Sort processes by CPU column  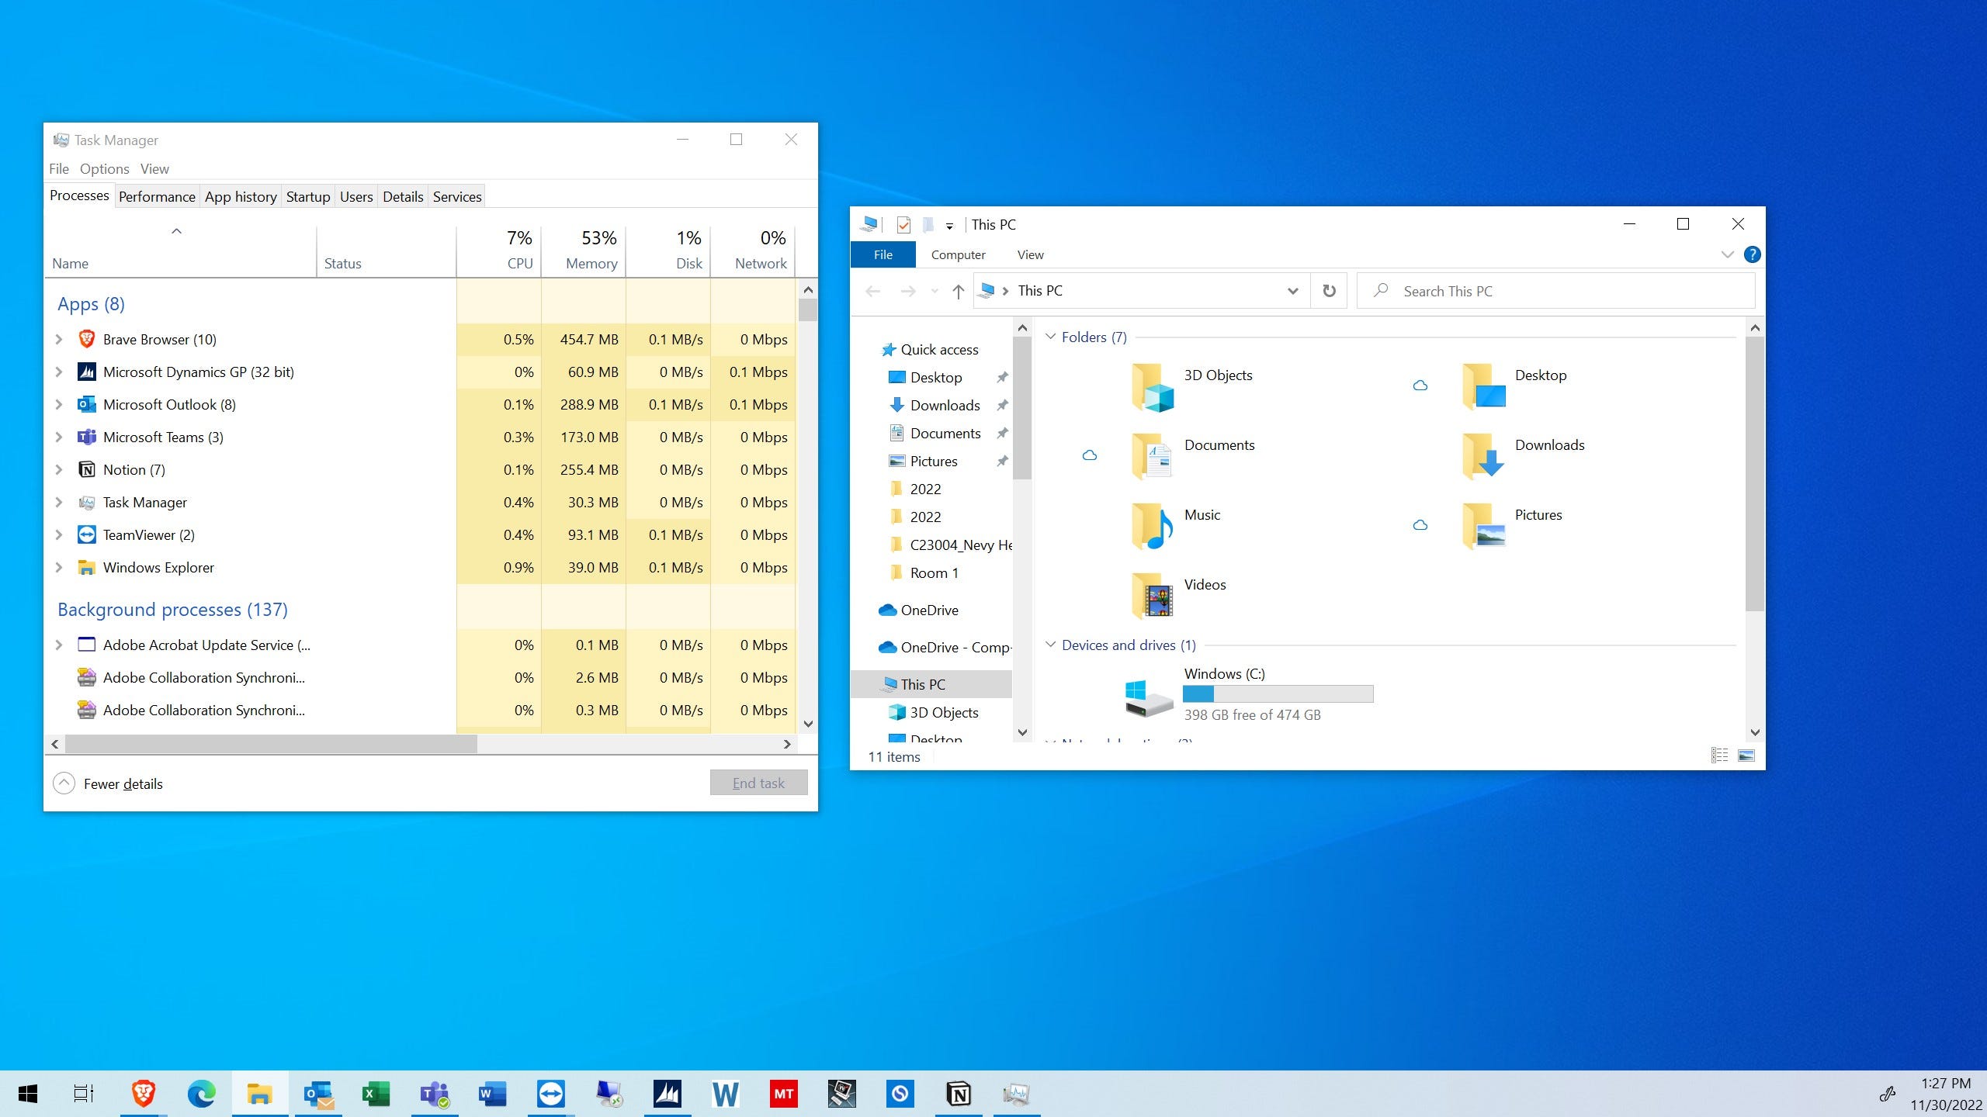[499, 251]
